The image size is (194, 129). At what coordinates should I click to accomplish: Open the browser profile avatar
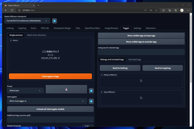182,10
